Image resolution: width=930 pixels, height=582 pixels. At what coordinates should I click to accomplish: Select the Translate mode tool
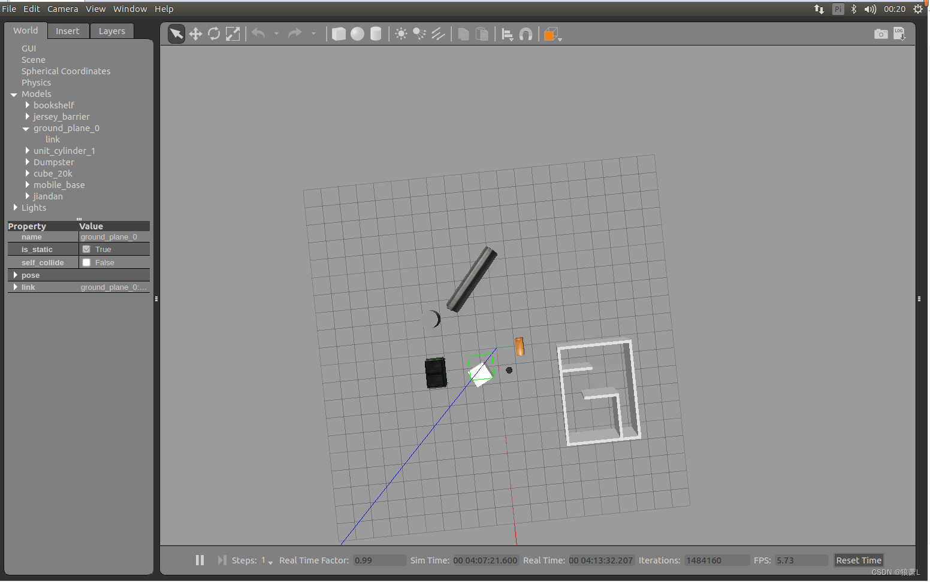195,34
